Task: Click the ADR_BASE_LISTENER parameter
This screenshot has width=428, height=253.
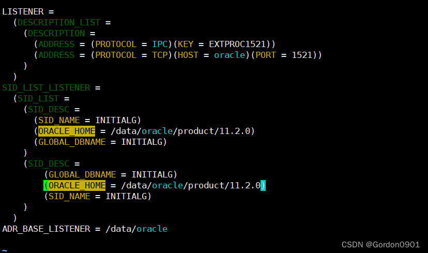Action: click(46, 229)
